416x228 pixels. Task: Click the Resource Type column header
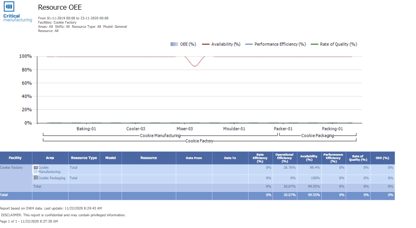point(84,158)
